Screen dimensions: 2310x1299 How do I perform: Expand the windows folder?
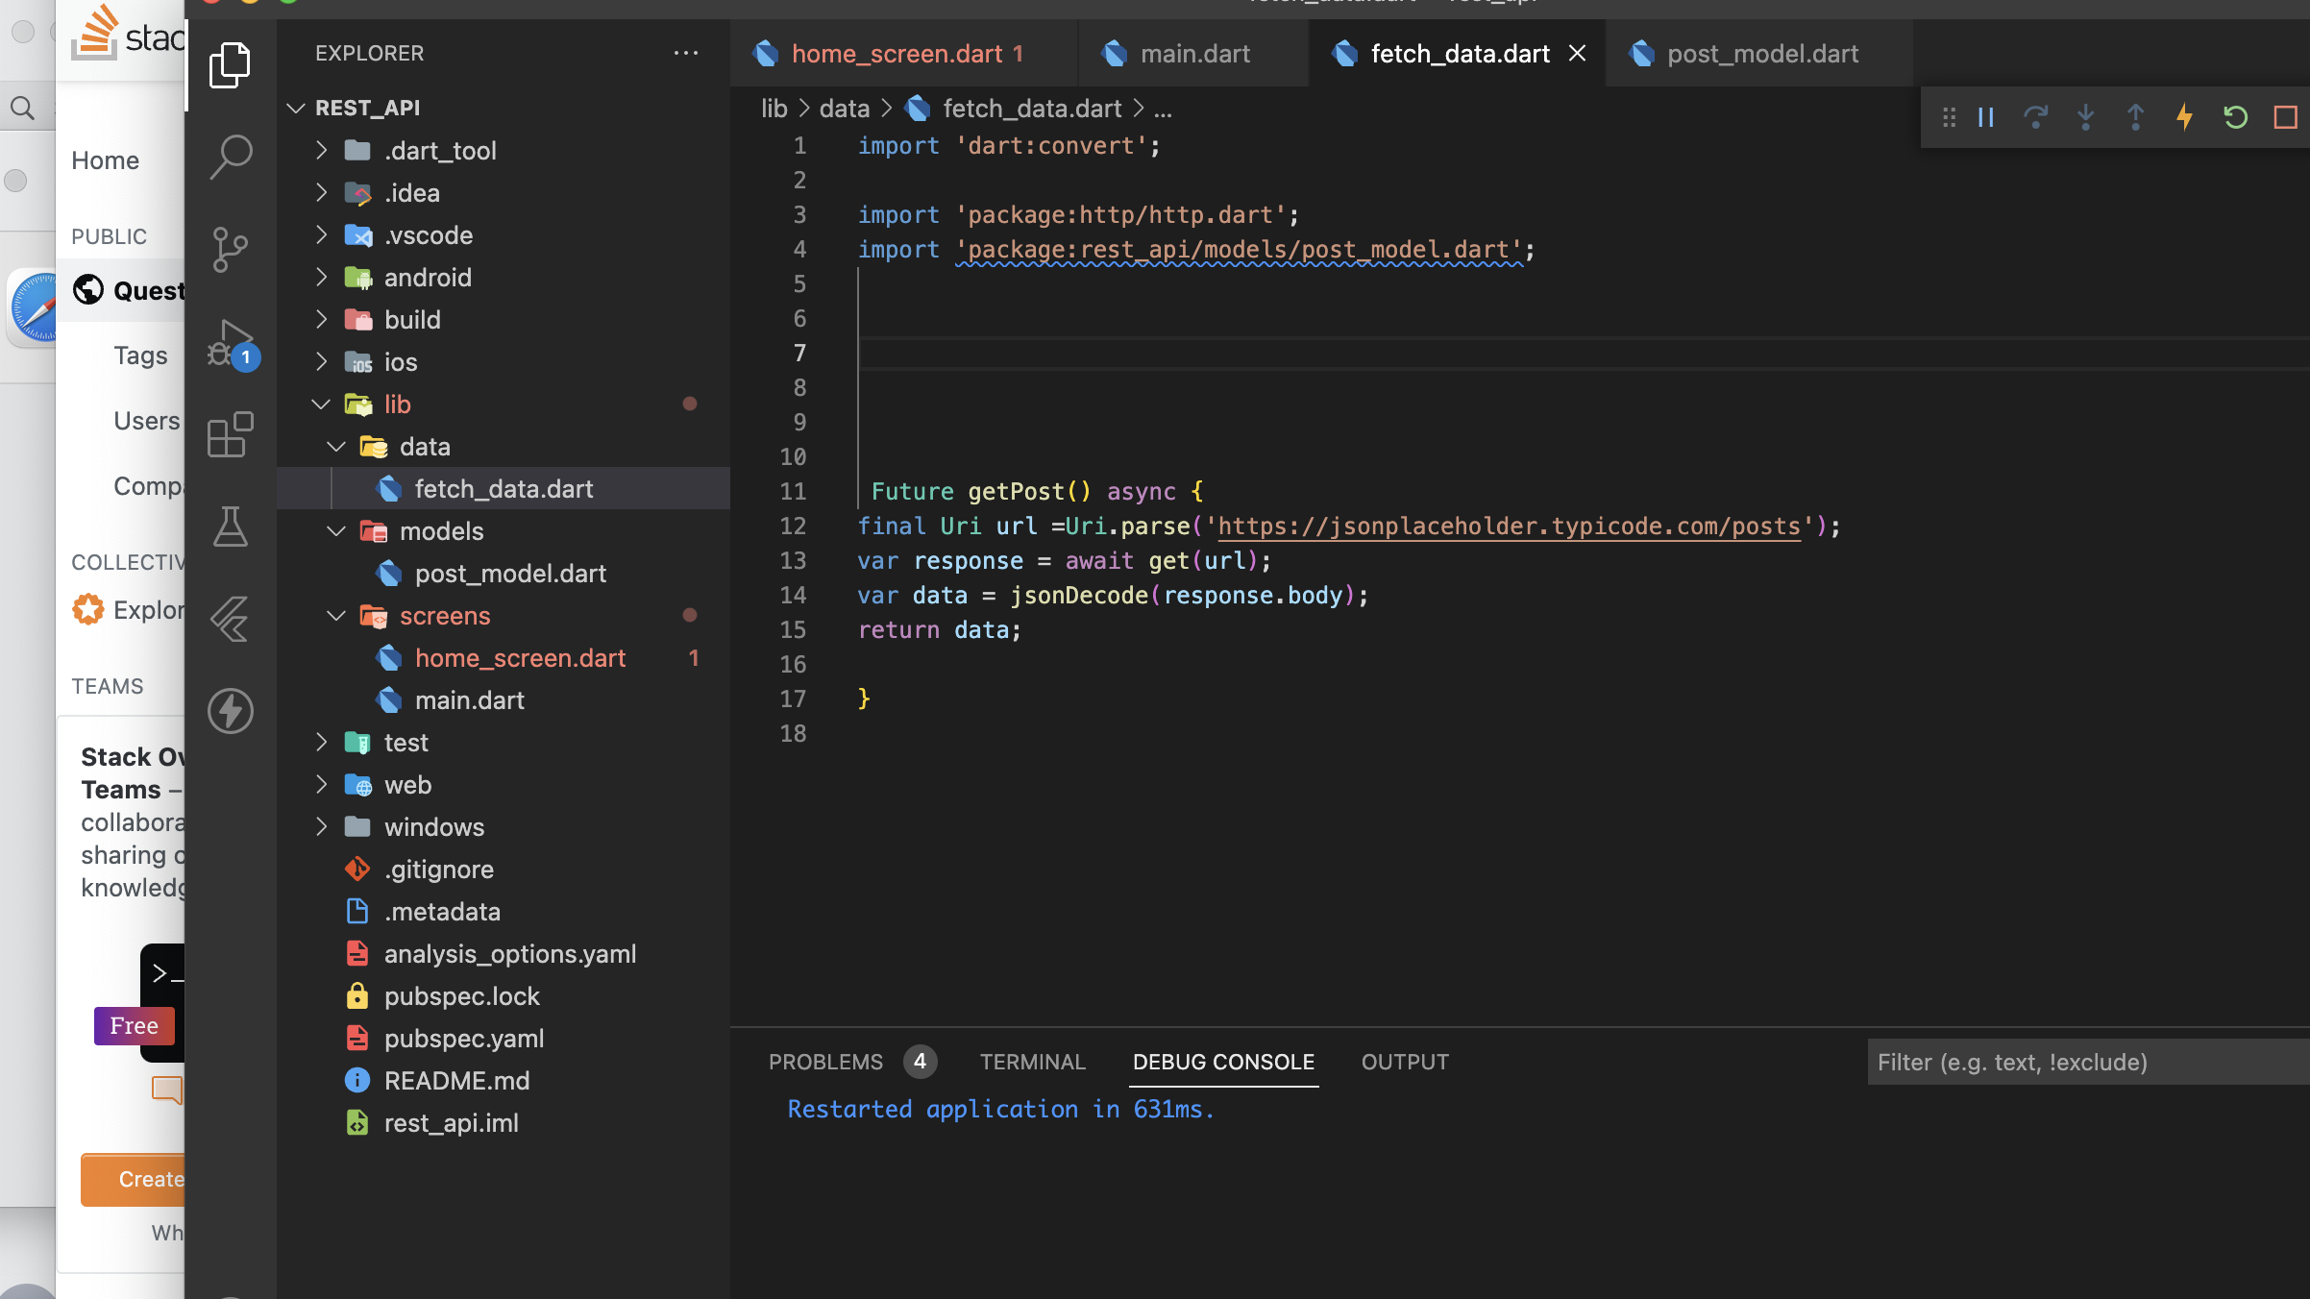point(504,826)
